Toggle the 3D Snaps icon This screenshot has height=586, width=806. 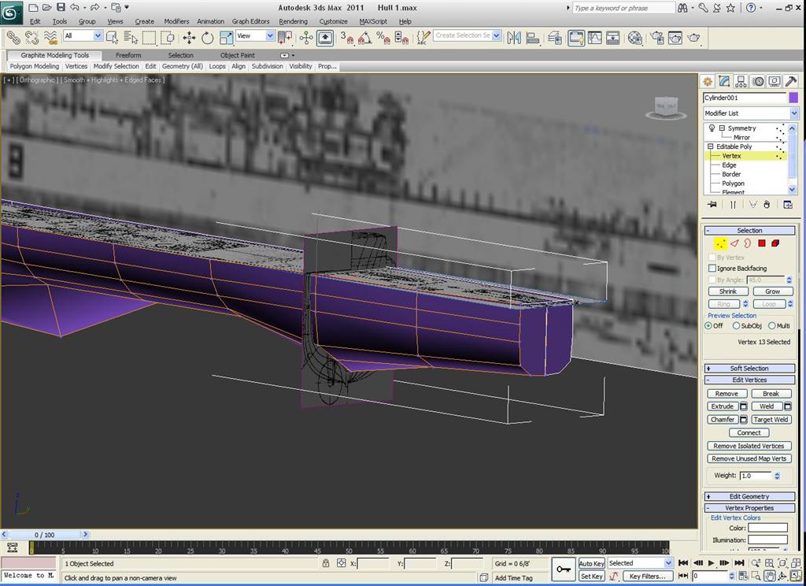click(347, 38)
